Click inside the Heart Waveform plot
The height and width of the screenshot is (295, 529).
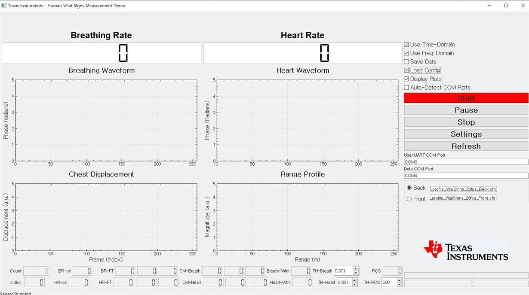tap(308, 120)
